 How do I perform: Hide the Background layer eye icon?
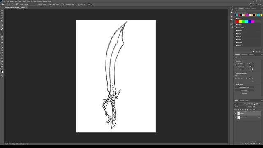tap(235, 118)
